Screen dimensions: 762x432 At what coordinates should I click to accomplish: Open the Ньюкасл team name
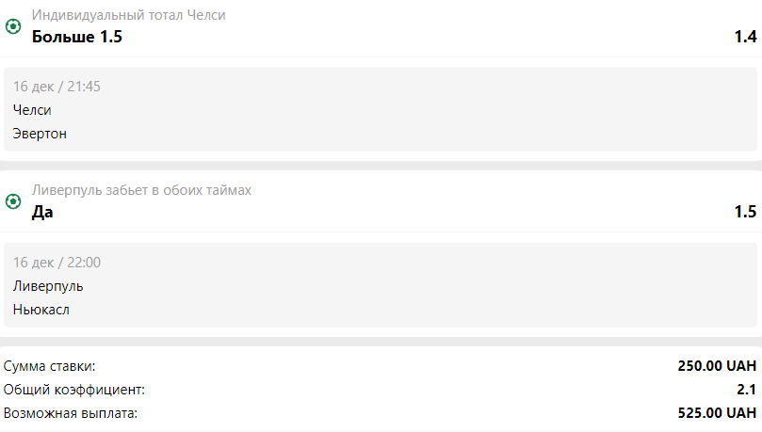click(x=41, y=310)
